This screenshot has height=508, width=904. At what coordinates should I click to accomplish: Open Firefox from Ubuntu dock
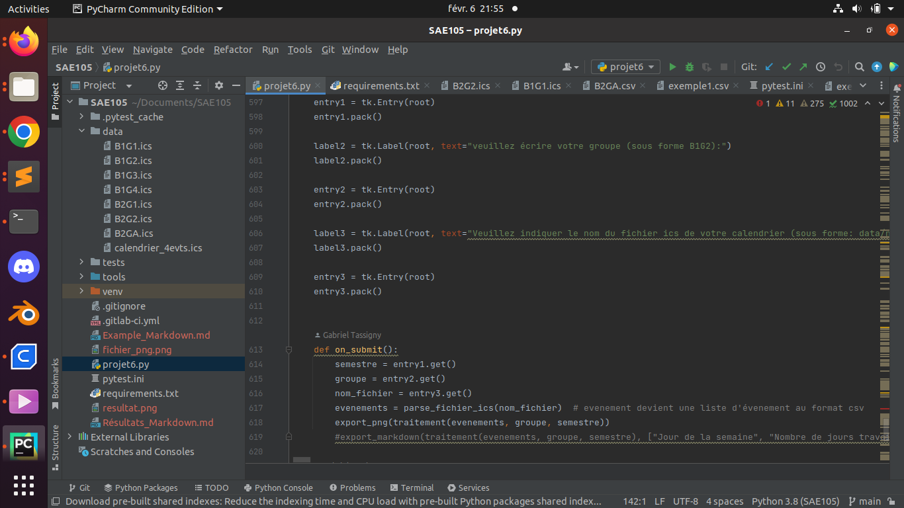point(24,42)
